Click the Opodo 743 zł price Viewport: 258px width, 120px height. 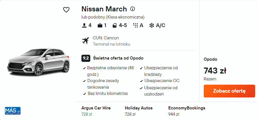click(215, 70)
